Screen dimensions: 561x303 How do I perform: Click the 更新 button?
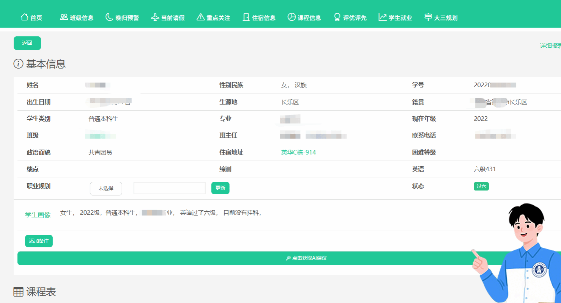(220, 188)
